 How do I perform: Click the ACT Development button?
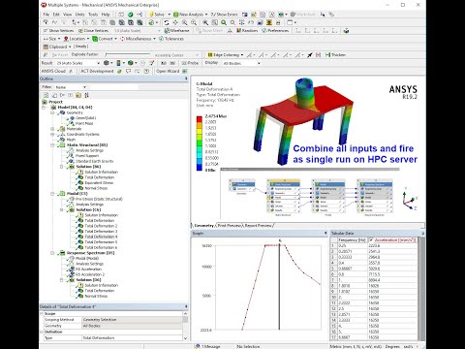click(97, 71)
